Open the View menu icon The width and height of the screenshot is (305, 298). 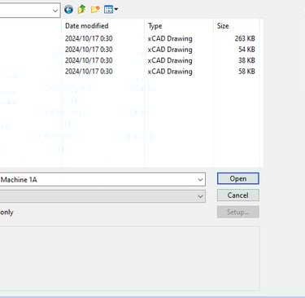[111, 10]
